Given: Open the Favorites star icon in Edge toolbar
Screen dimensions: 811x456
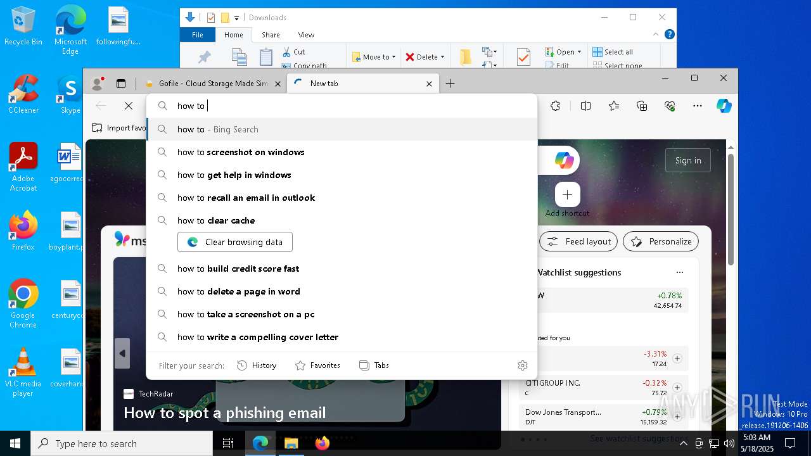Looking at the screenshot, I should tap(614, 106).
